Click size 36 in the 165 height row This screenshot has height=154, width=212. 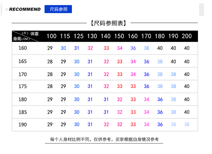click(x=147, y=61)
